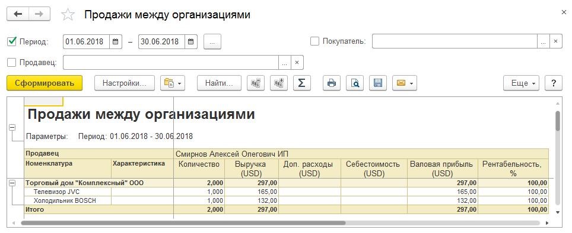Open print preview with magnifier icon
572x233 pixels.
[355, 83]
